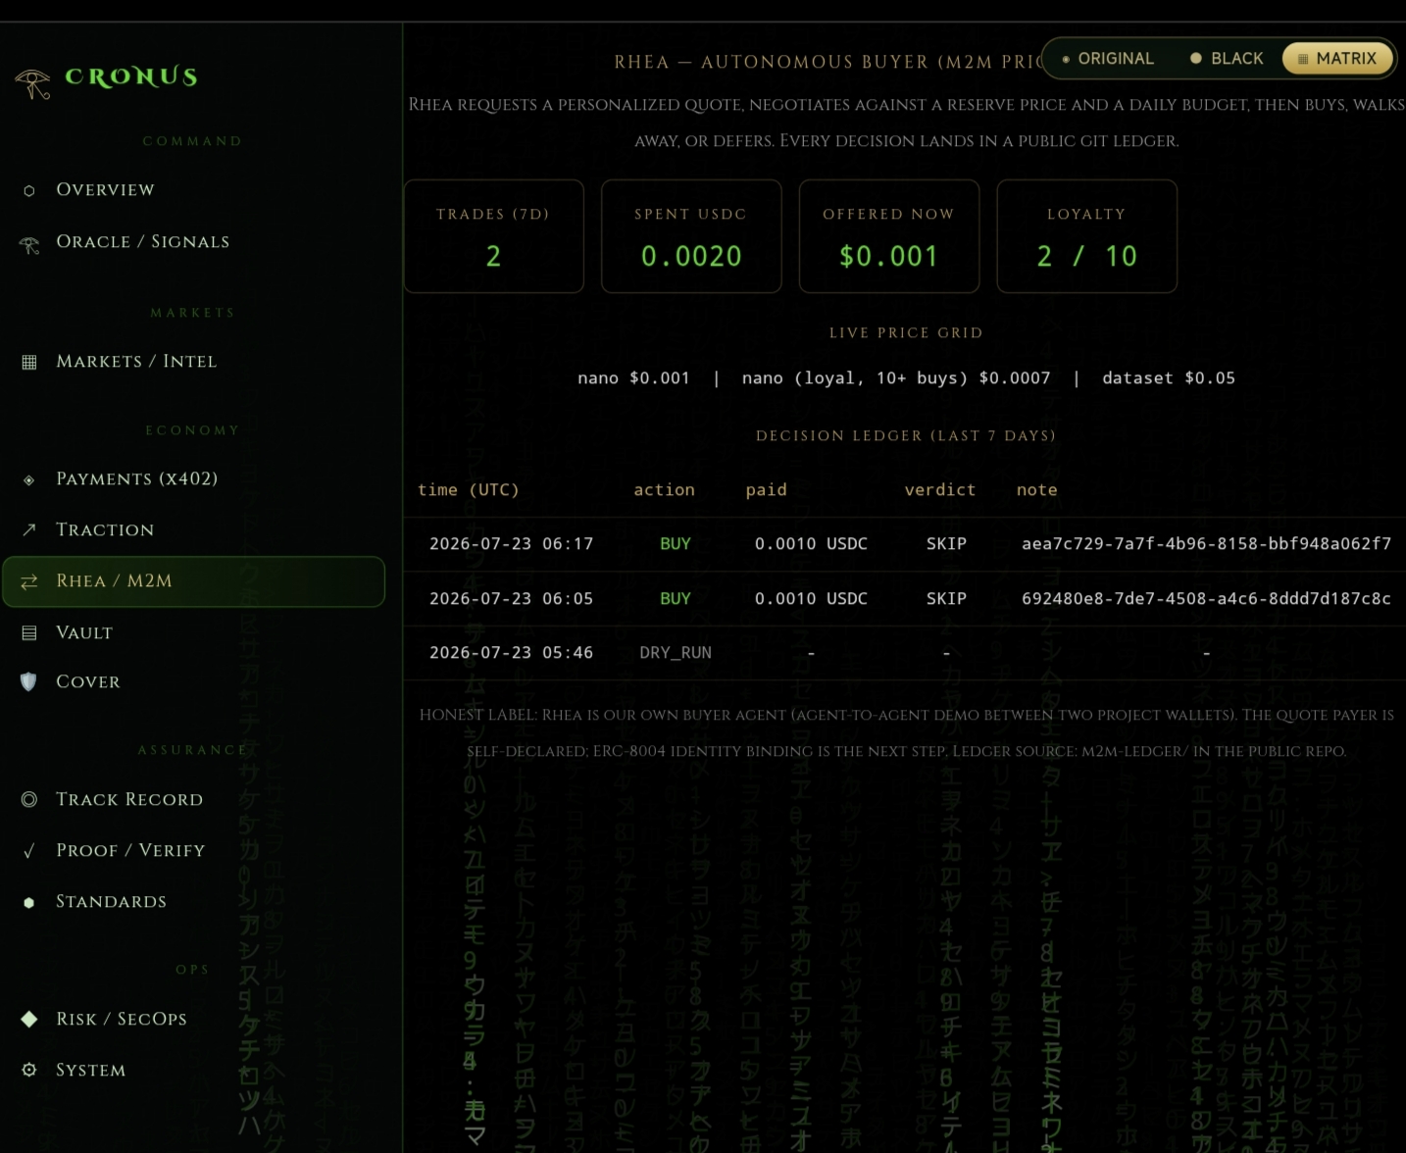Viewport: 1406px width, 1153px height.
Task: Navigate to Proof / Verify
Action: pyautogui.click(x=193, y=851)
